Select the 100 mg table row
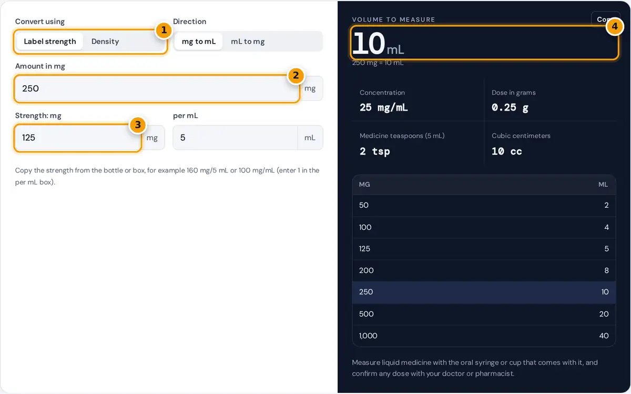The height and width of the screenshot is (394, 631). 484,227
